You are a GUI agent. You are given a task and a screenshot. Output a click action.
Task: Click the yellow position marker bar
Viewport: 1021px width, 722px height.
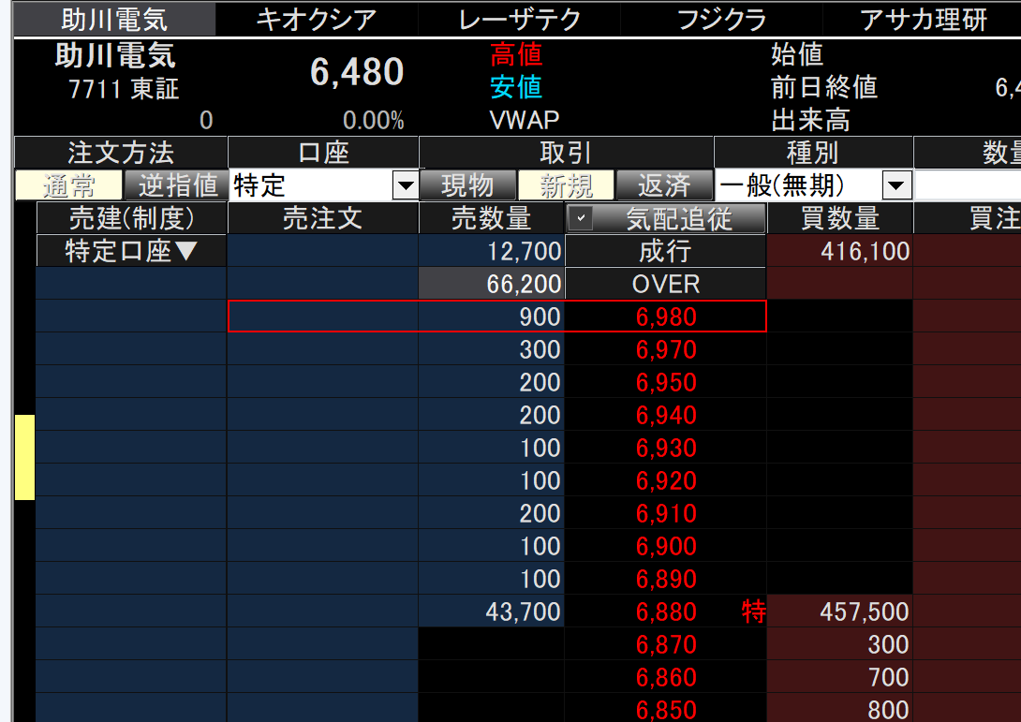click(x=24, y=457)
